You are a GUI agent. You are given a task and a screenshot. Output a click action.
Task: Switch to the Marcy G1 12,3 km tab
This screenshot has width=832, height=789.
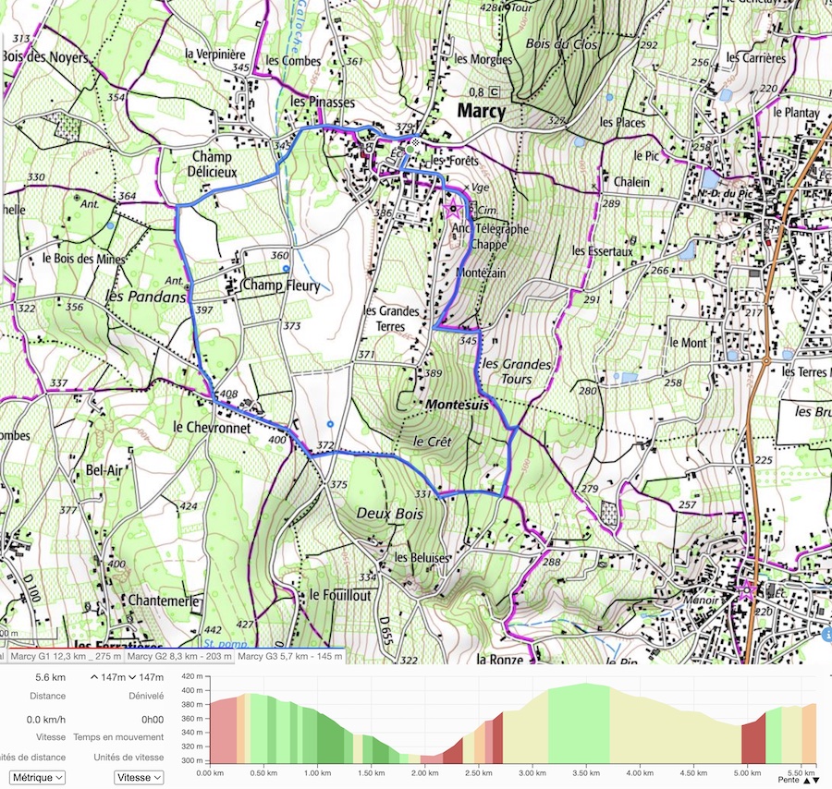tap(66, 656)
